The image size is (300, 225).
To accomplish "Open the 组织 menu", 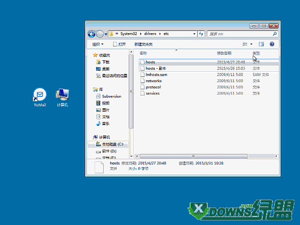I will (98, 45).
